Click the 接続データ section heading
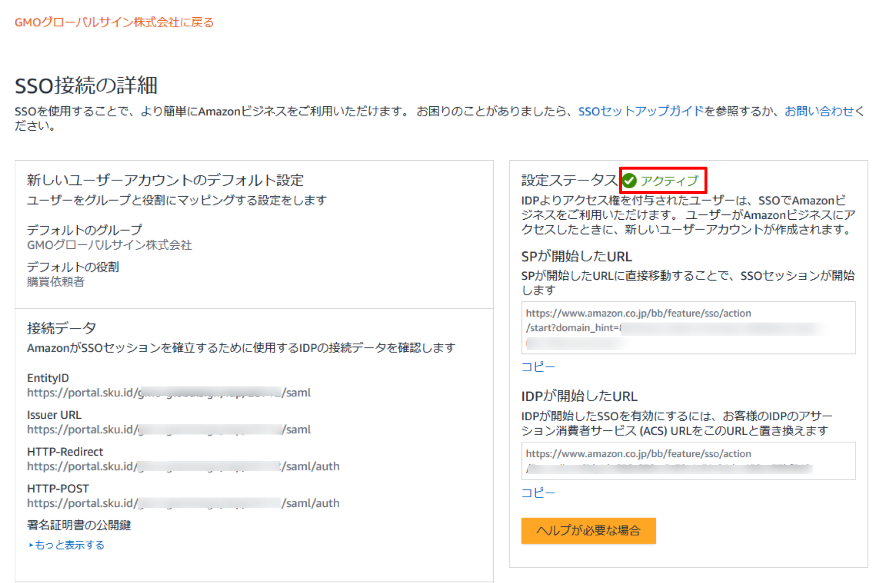 pyautogui.click(x=62, y=328)
